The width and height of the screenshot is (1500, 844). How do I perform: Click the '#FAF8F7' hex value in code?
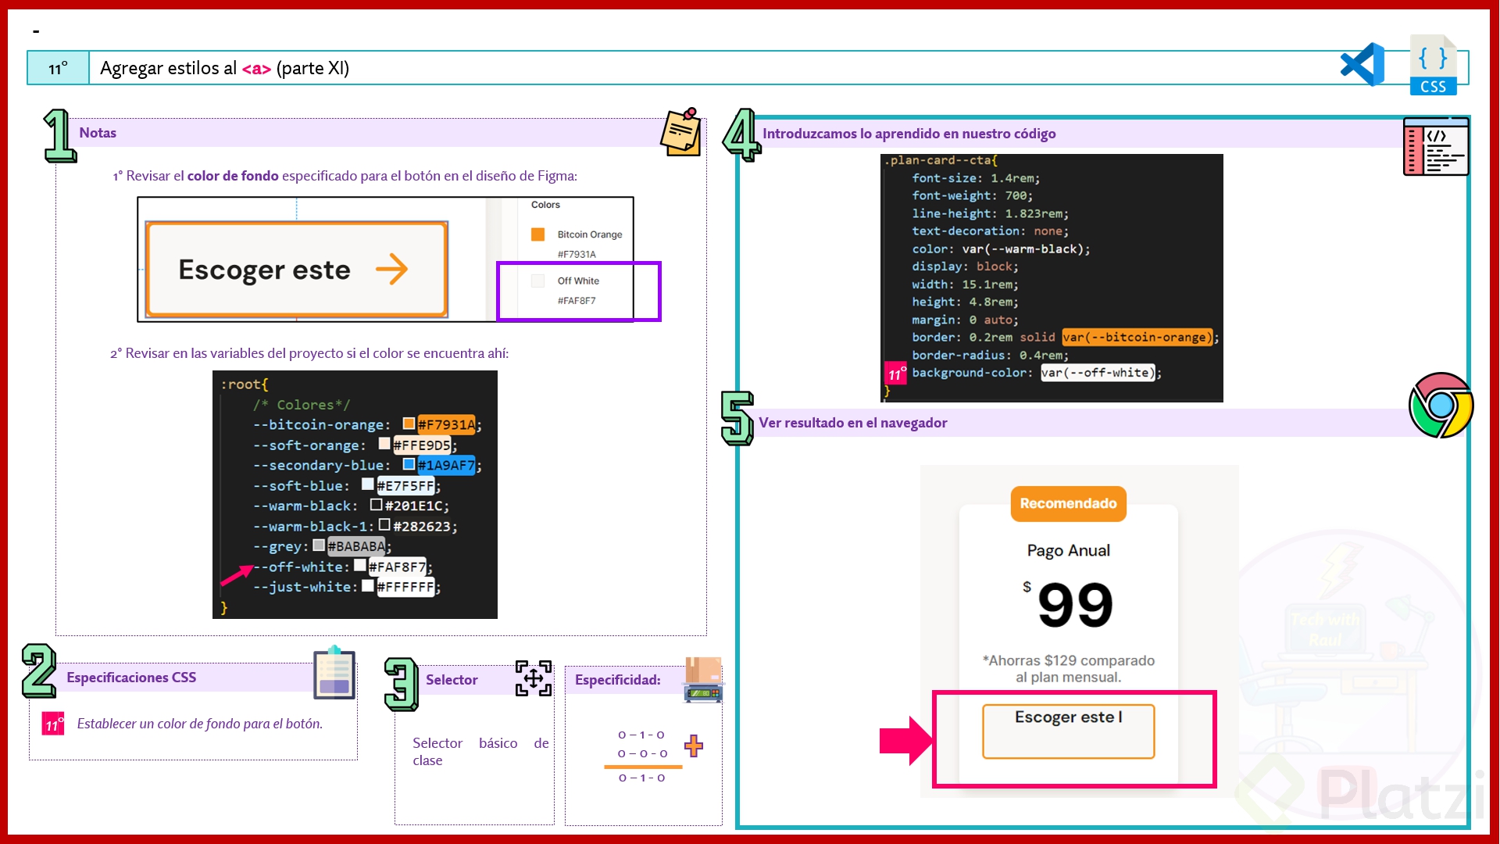(398, 567)
